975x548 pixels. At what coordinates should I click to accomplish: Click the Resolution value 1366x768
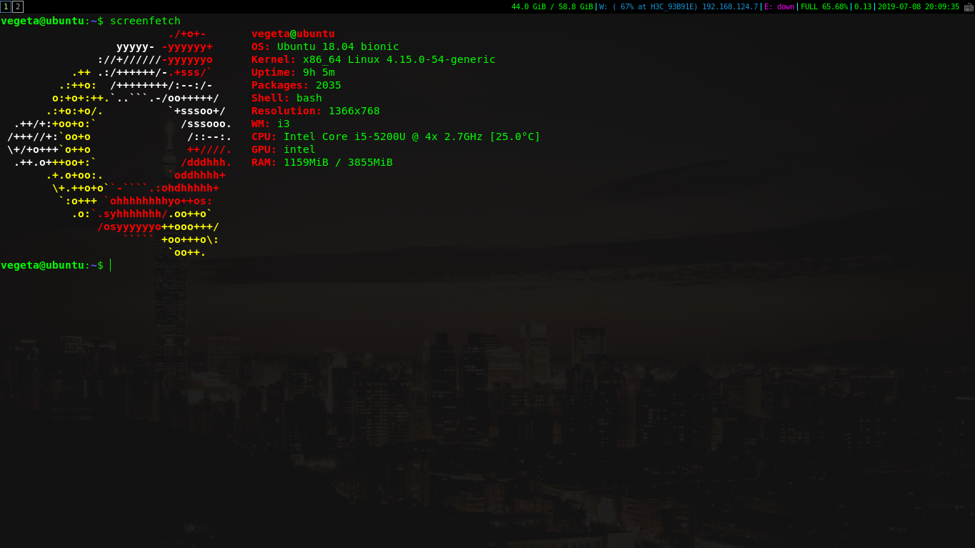point(354,111)
